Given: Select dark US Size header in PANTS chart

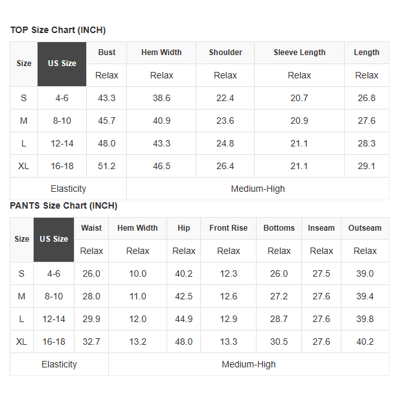Looking at the screenshot, I should 54,239.
